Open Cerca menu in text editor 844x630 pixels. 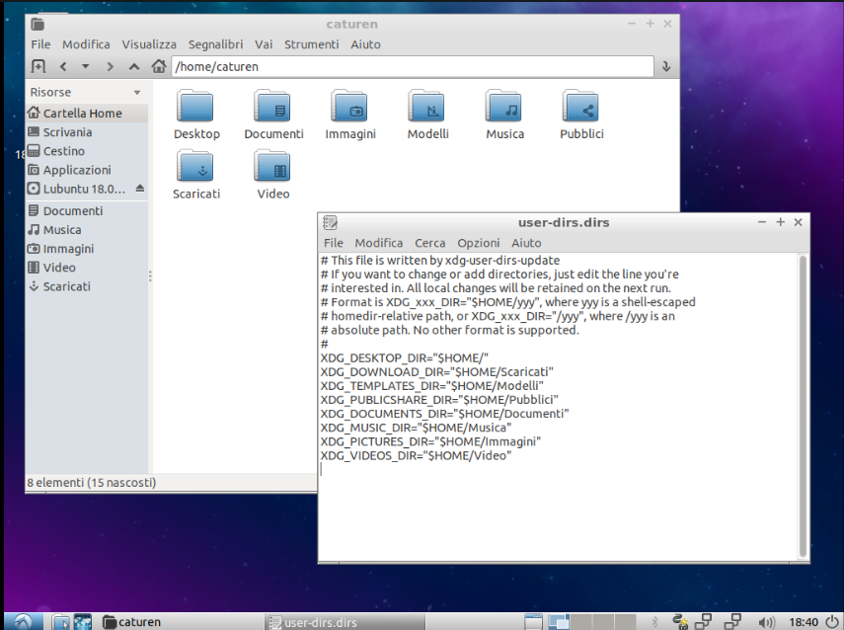tap(429, 243)
